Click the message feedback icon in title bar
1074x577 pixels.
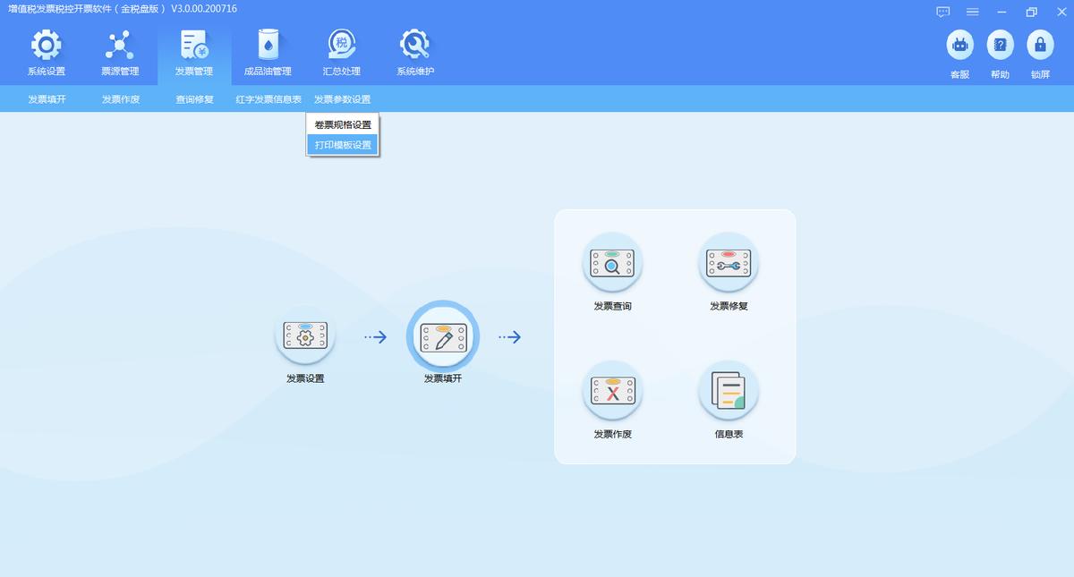(942, 12)
